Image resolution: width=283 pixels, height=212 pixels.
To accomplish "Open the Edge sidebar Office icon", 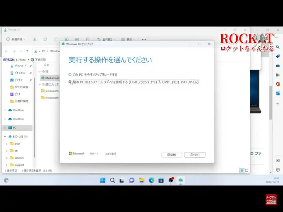I will point(278,84).
